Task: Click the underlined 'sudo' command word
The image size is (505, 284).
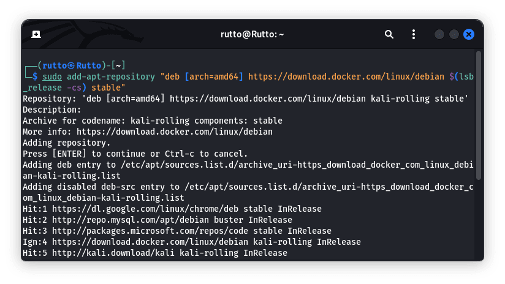Action: (52, 77)
